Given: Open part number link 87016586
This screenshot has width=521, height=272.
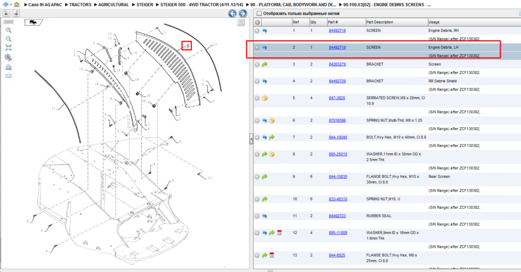Looking at the screenshot, I should tap(337, 121).
